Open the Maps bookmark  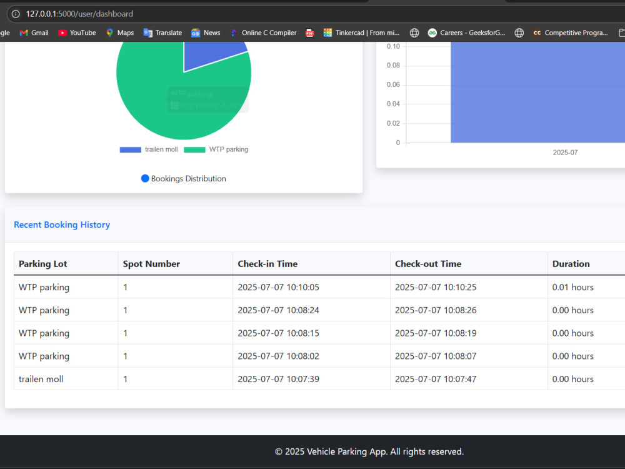click(120, 33)
